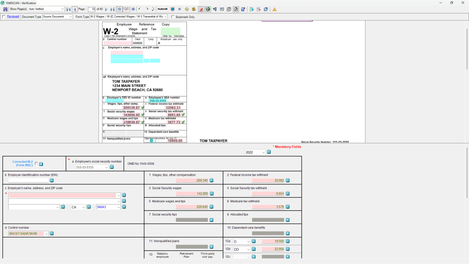Viewport: 469px width, 264px height.
Task: Check the Corrected W-2 (Form W2C) checkbox
Action: pos(36,164)
